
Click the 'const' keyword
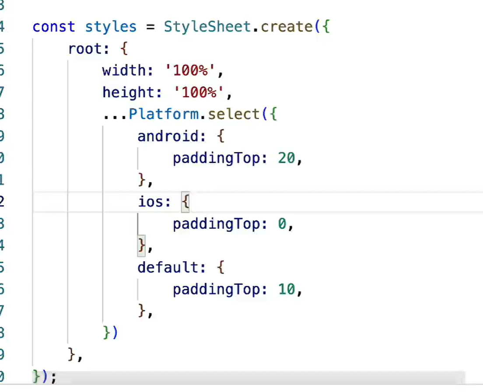(x=54, y=27)
